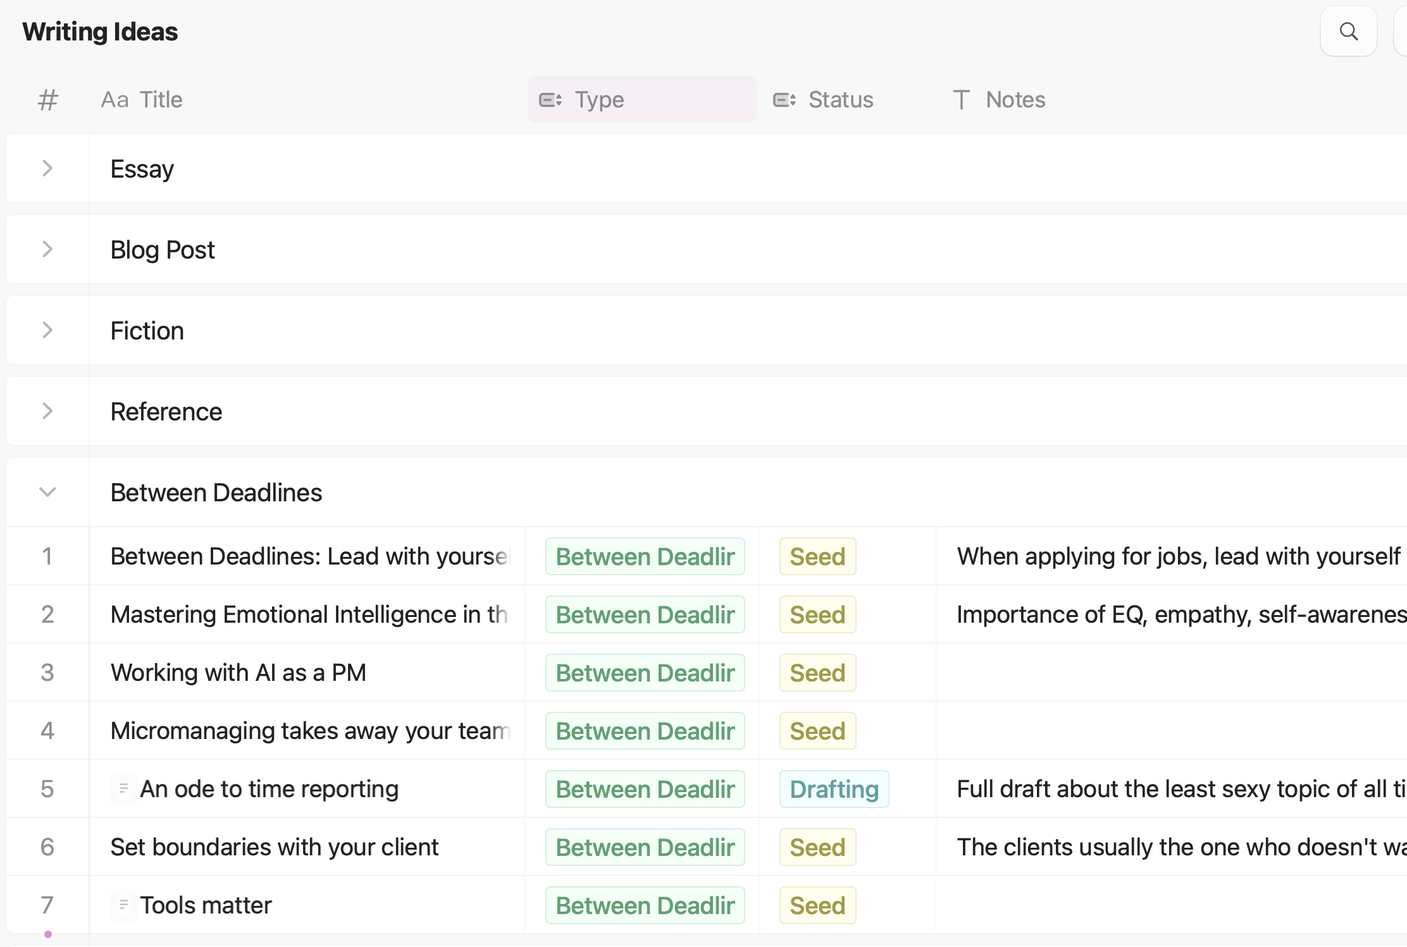The image size is (1407, 947).
Task: Open Seed status for Working with AI as a PM
Action: (817, 673)
